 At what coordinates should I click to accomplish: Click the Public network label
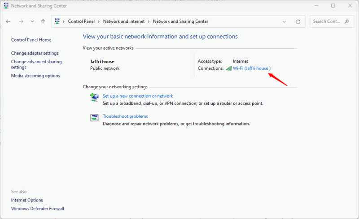(x=105, y=68)
